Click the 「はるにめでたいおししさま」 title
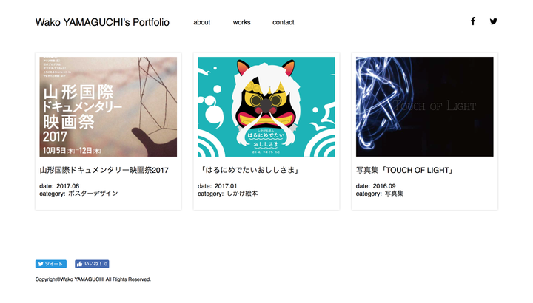This screenshot has width=533, height=303. 249,170
